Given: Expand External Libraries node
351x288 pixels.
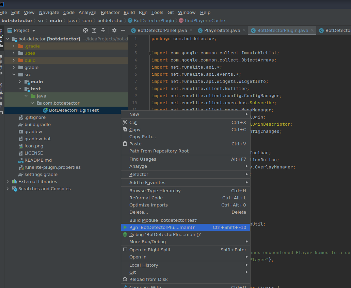Looking at the screenshot, I should click(7, 182).
